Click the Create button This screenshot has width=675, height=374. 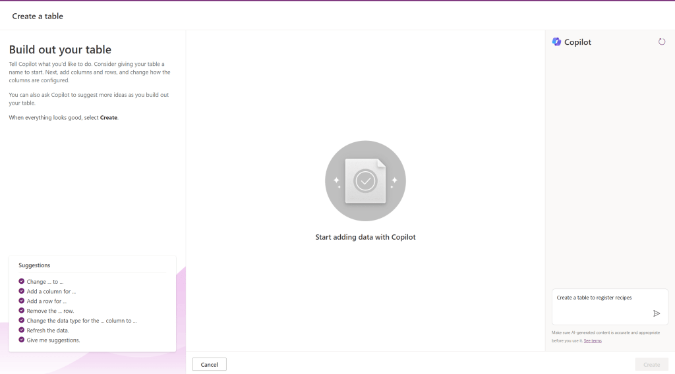tap(651, 365)
